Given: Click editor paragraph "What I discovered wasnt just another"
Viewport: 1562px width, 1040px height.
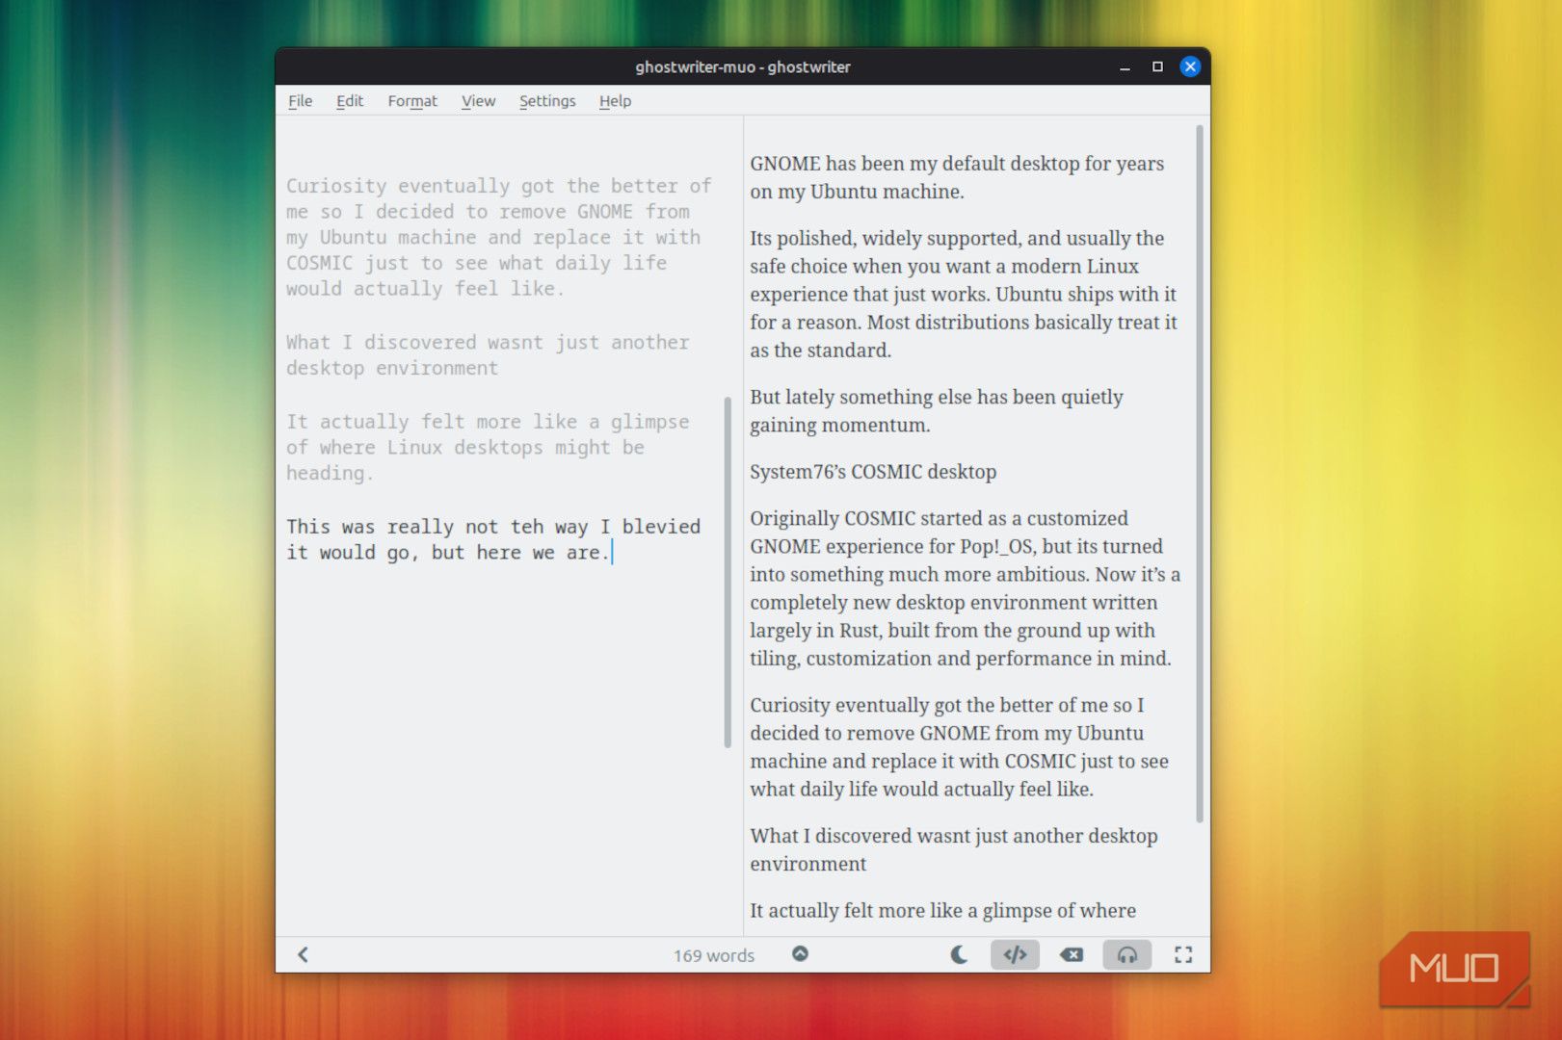Looking at the screenshot, I should (x=488, y=355).
